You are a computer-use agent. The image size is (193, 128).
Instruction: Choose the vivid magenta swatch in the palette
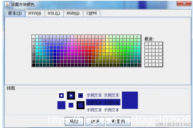coord(72,51)
